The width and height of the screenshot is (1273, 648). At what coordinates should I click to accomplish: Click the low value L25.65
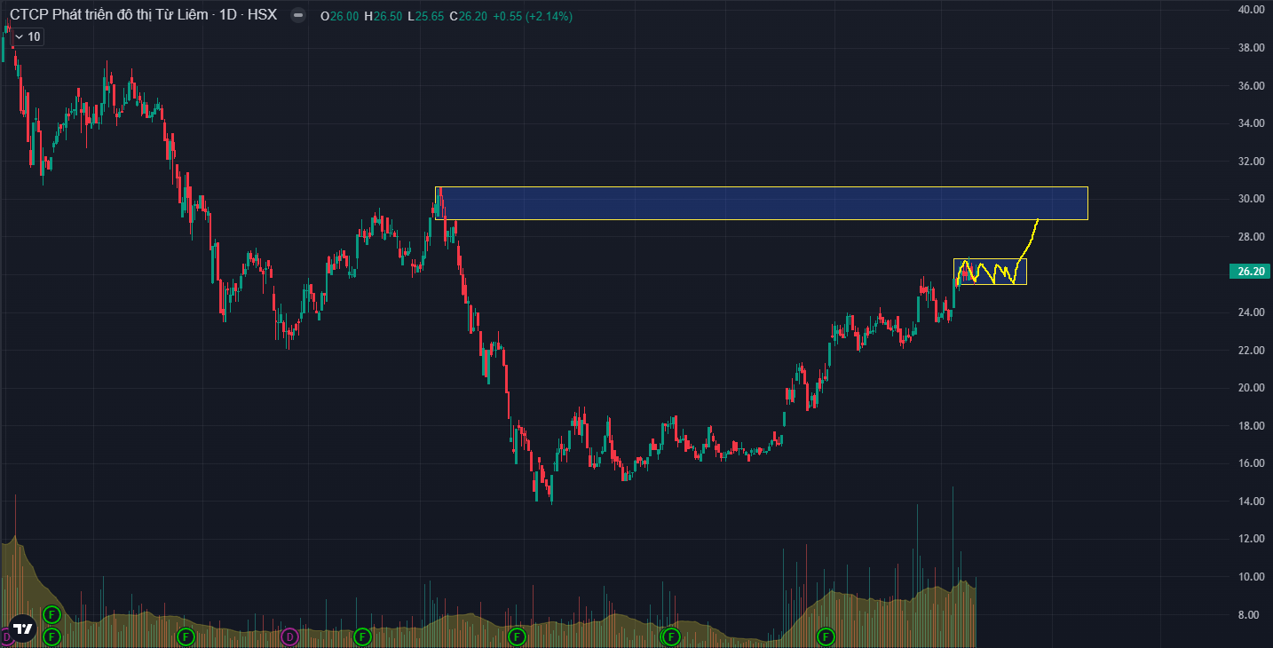pos(426,17)
